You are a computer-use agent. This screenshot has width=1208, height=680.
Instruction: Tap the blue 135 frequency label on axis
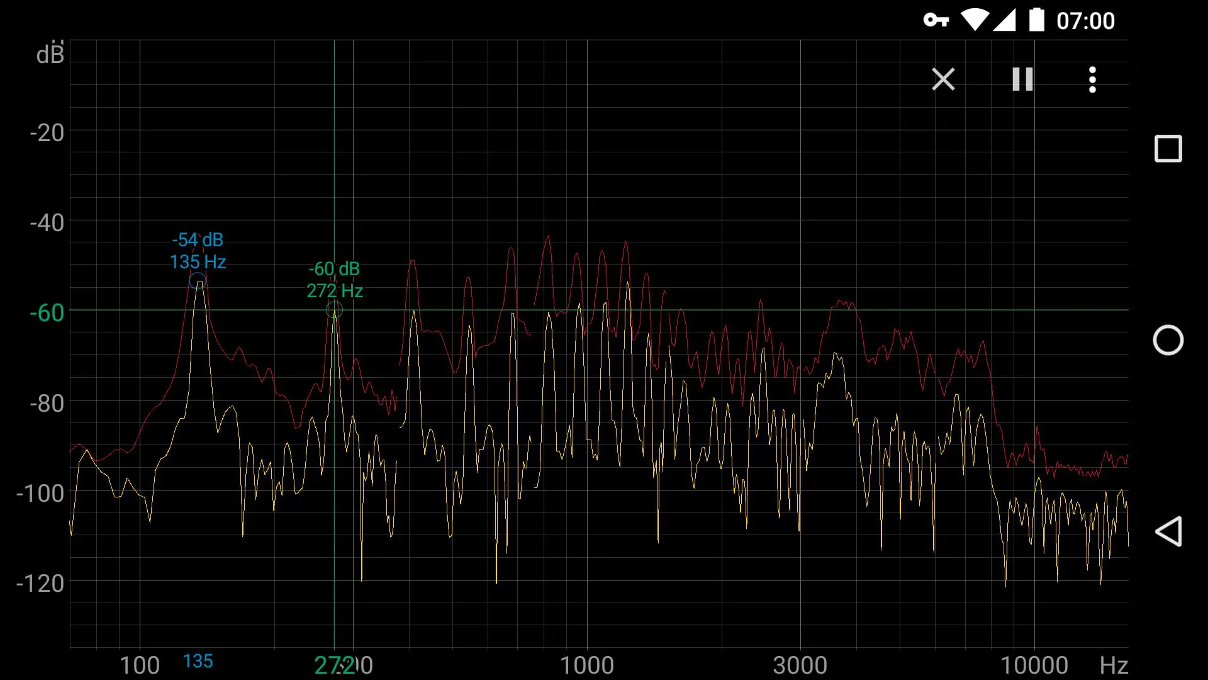(198, 662)
